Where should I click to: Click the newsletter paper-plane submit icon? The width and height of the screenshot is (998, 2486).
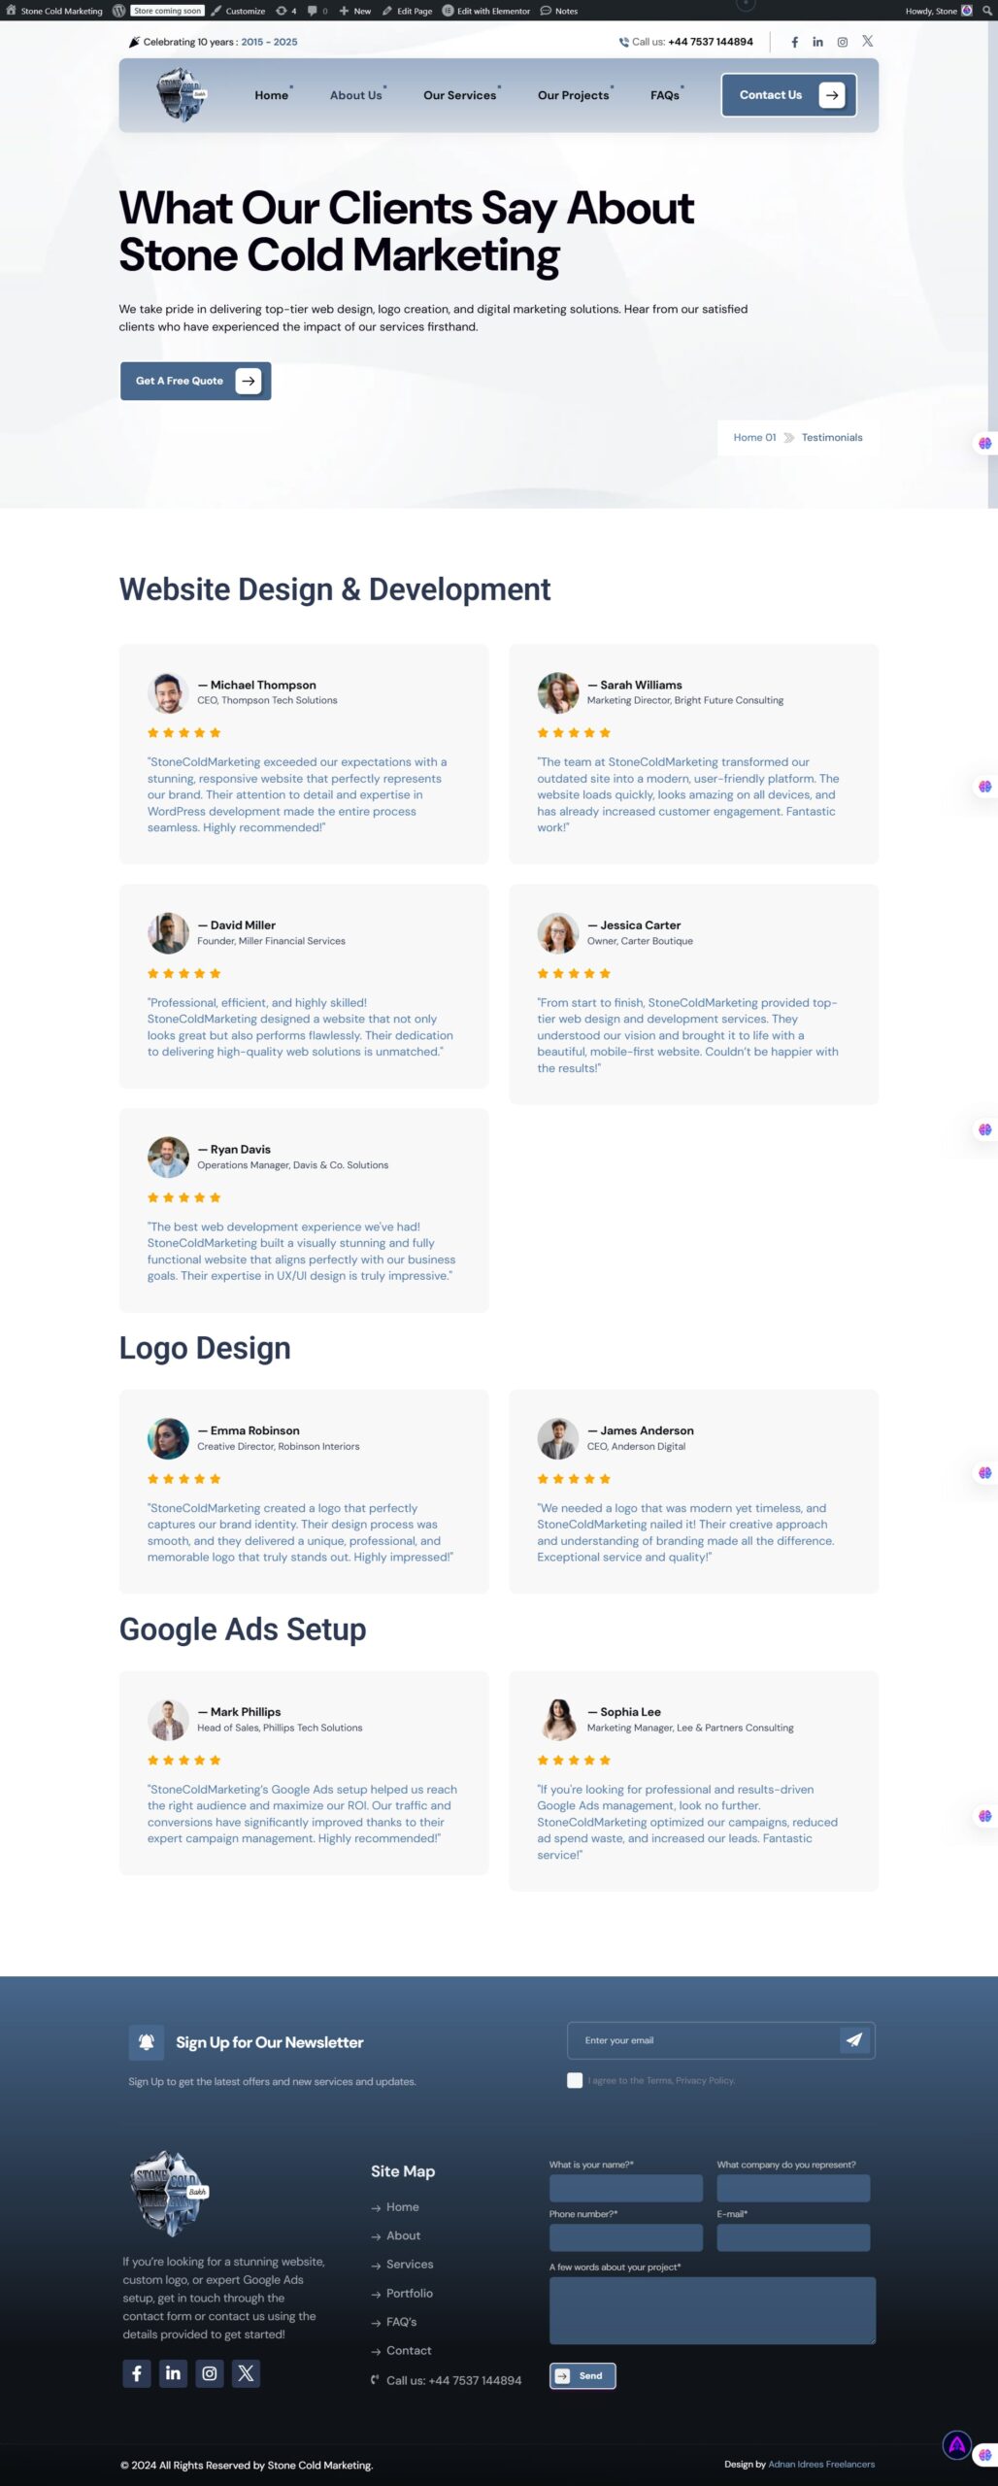[x=853, y=2040]
